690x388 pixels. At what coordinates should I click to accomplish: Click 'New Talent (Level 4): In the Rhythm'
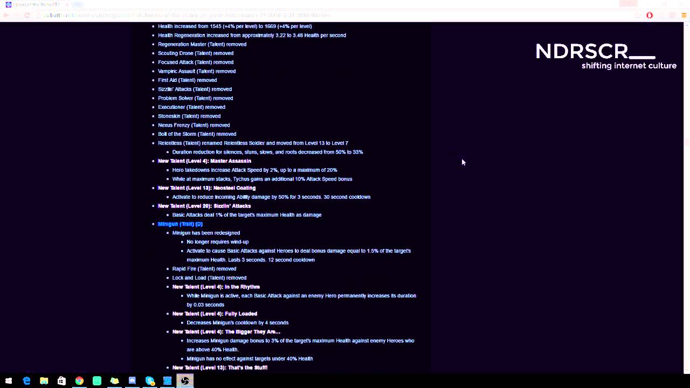pos(216,287)
